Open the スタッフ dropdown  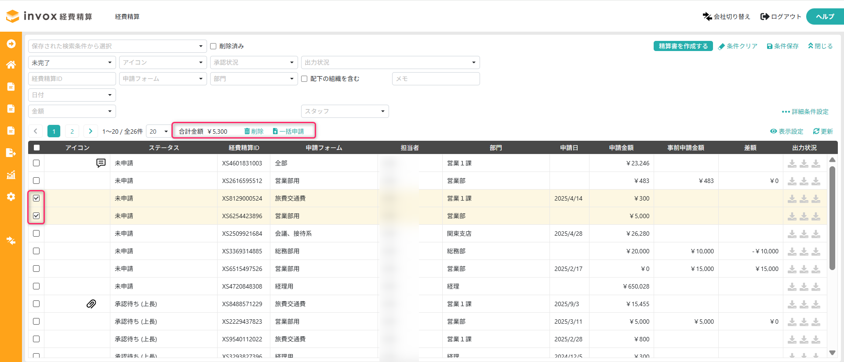pos(345,111)
